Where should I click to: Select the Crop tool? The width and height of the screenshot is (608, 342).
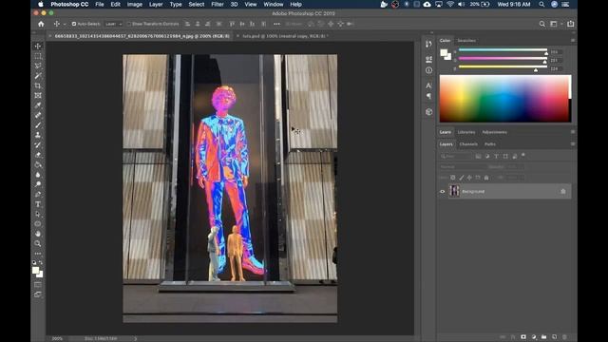(38, 85)
